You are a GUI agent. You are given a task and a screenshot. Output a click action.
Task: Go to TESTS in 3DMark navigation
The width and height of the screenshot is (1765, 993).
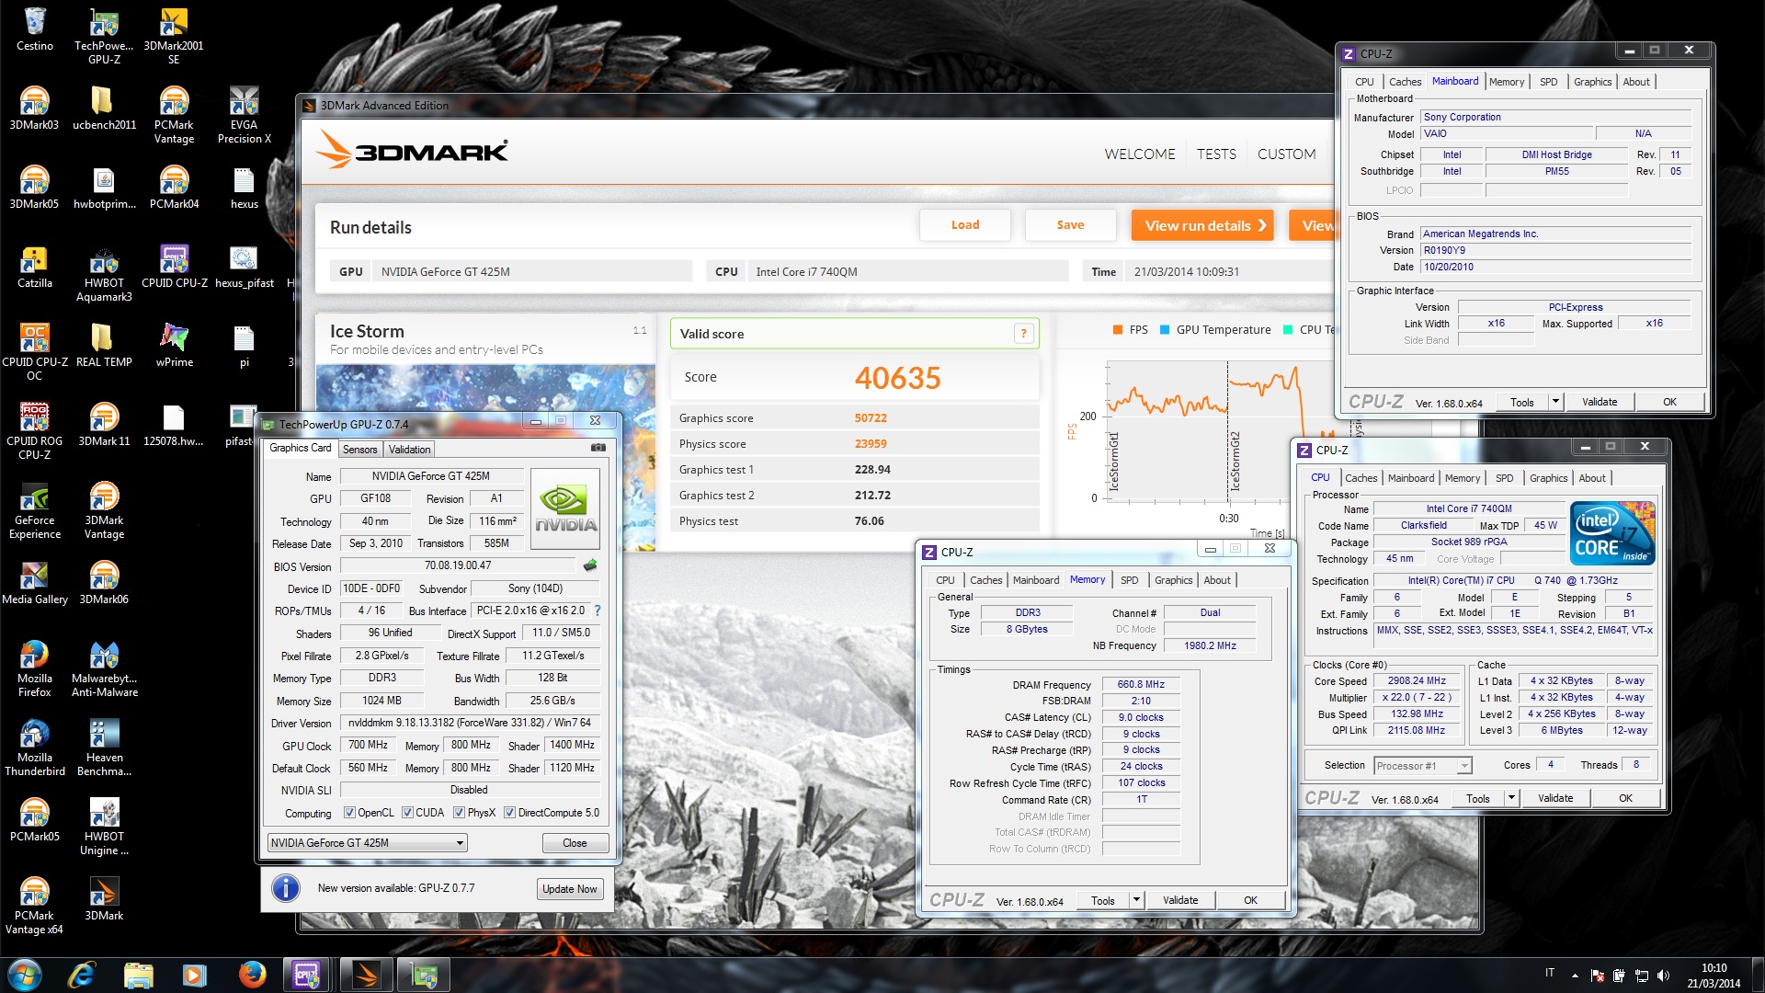pos(1216,154)
